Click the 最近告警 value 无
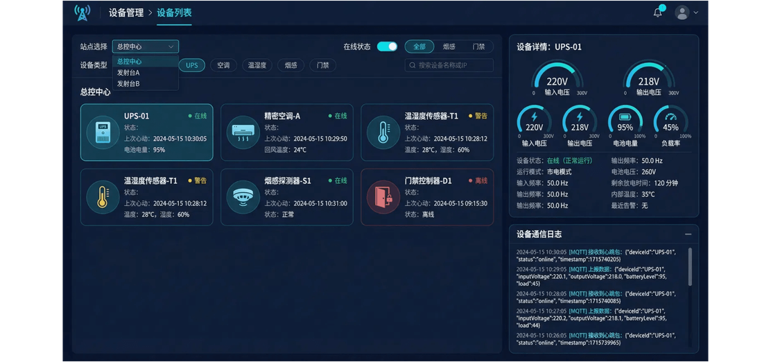 coord(645,205)
